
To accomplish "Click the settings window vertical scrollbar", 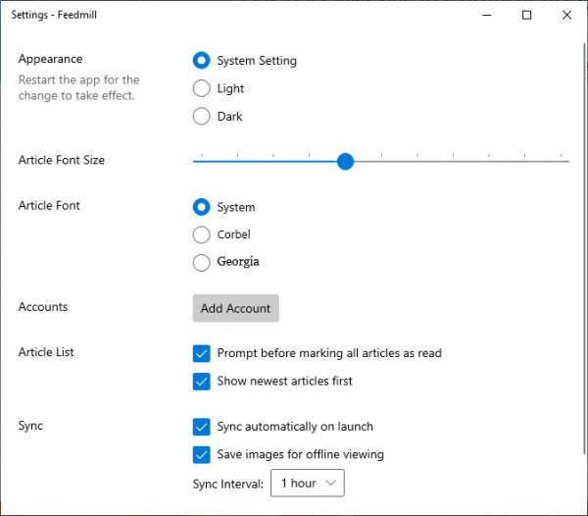I will coord(584,247).
